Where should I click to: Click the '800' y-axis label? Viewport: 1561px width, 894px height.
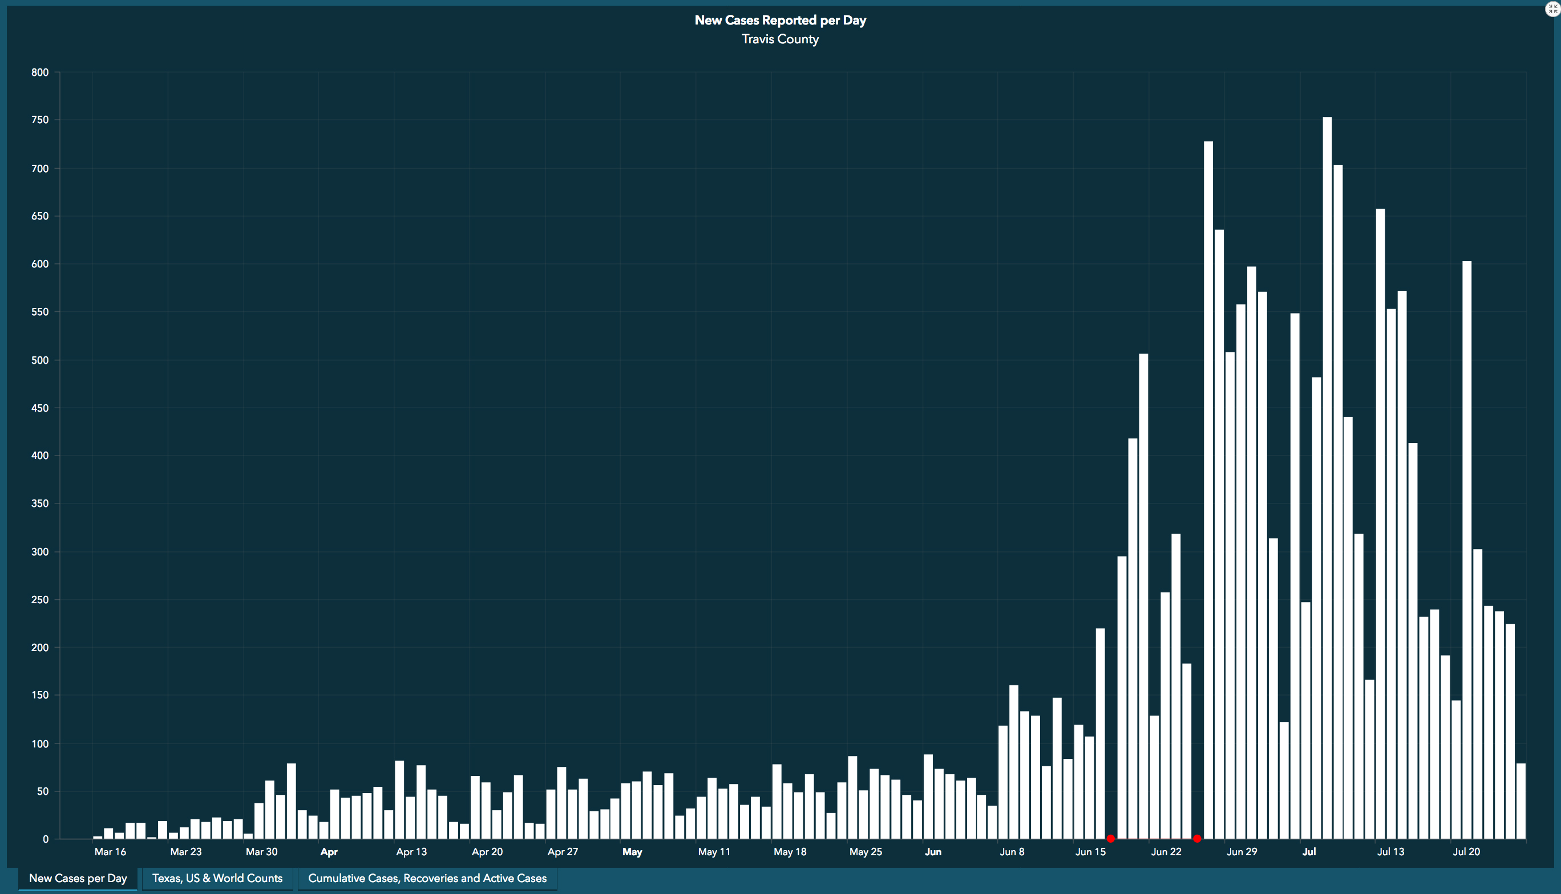click(40, 72)
